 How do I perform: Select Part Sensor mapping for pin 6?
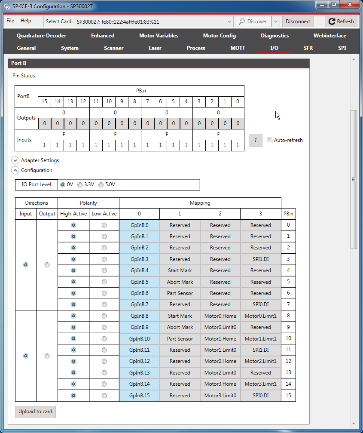(x=180, y=293)
